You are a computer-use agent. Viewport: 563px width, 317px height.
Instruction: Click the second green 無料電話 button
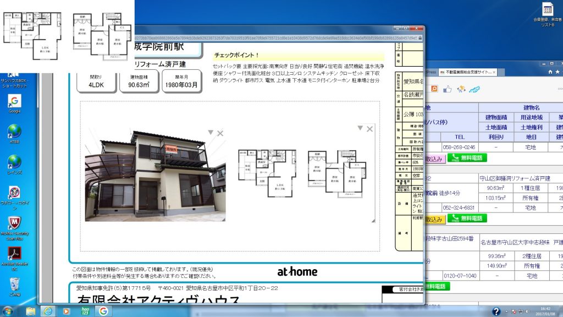click(467, 218)
